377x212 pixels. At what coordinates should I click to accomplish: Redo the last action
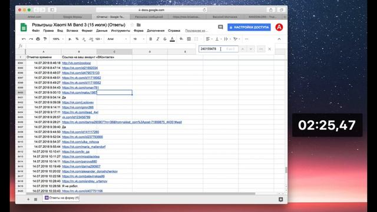pos(31,39)
